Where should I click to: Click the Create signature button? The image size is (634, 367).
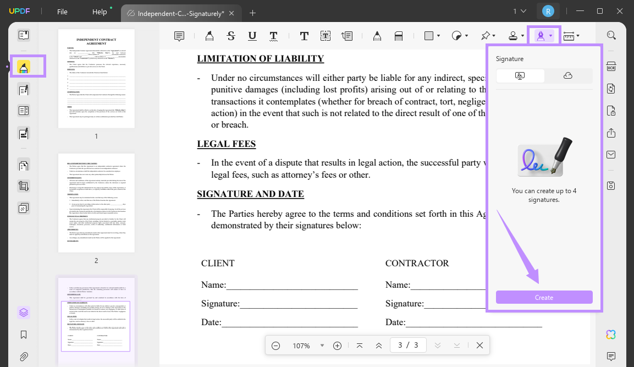[x=544, y=297]
